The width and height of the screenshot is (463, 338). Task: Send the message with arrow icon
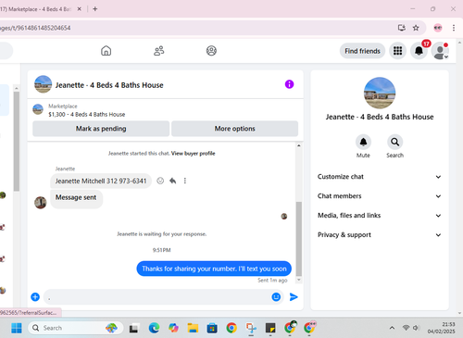pyautogui.click(x=294, y=297)
